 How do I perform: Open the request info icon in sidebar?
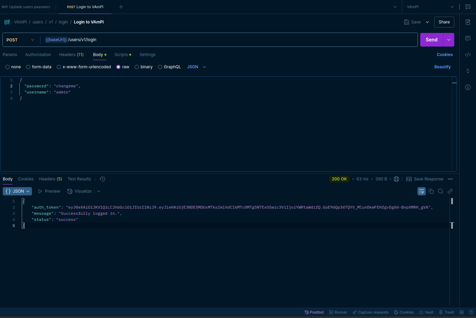click(x=468, y=87)
